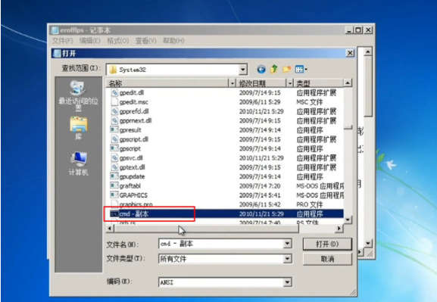Click the 打开(O) button
This screenshot has width=437, height=302.
pos(327,244)
